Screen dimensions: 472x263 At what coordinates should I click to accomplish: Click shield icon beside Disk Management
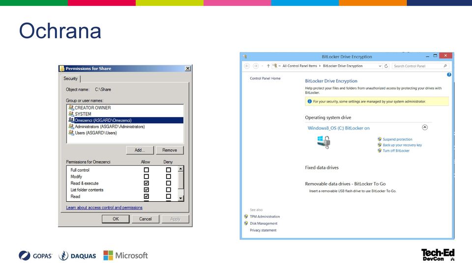pos(246,223)
